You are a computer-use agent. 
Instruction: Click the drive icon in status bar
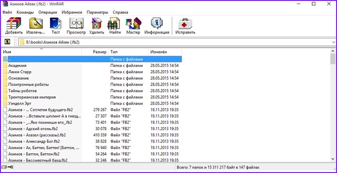(x=4, y=167)
